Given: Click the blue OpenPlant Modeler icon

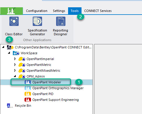Looking at the screenshot, I should [x=28, y=82].
